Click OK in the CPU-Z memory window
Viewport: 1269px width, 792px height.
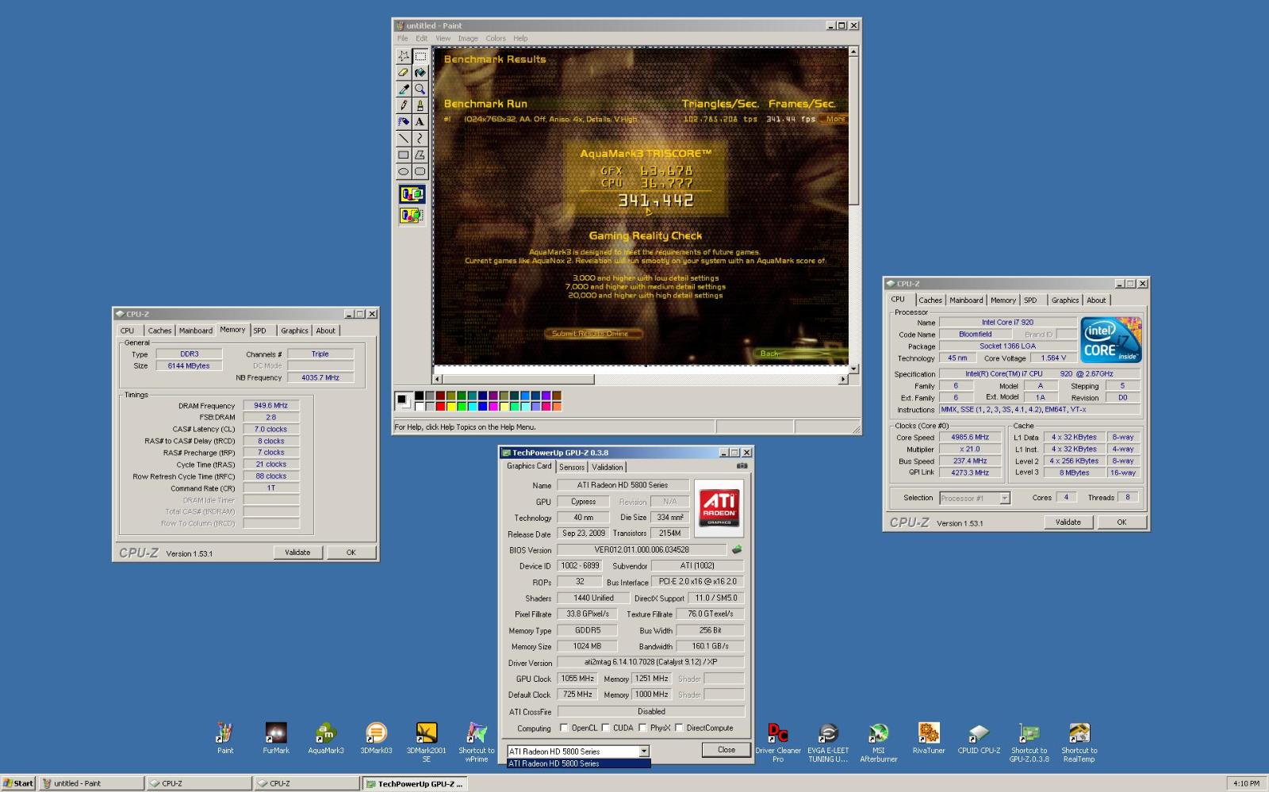coord(351,553)
